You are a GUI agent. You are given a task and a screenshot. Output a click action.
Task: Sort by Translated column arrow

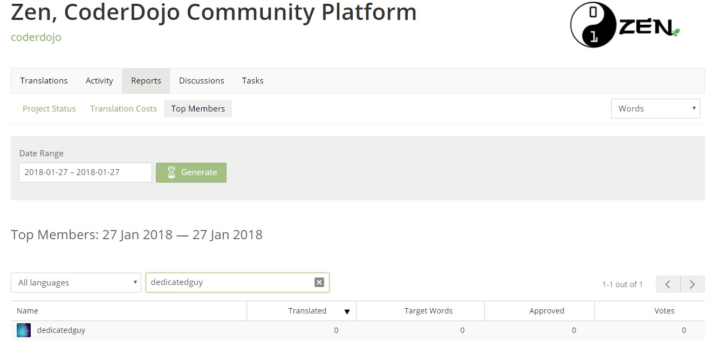347,311
